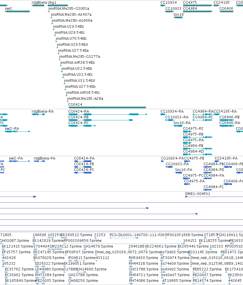This screenshot has height=285, width=243.
Task: Open the EC35762.5prime EST label
Action: coord(19,269)
